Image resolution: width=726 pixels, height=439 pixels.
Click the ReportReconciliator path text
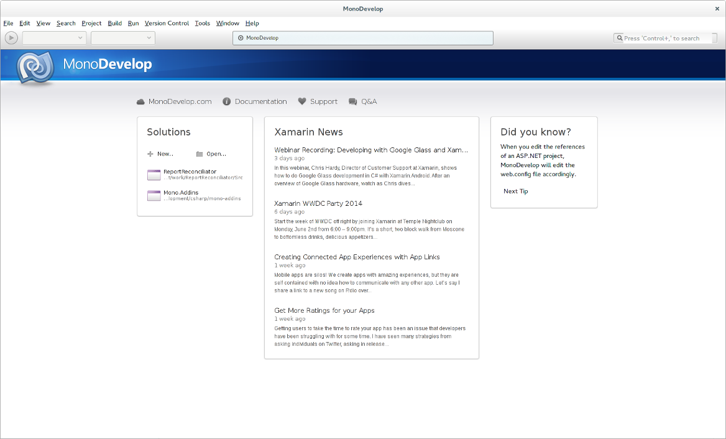point(203,178)
